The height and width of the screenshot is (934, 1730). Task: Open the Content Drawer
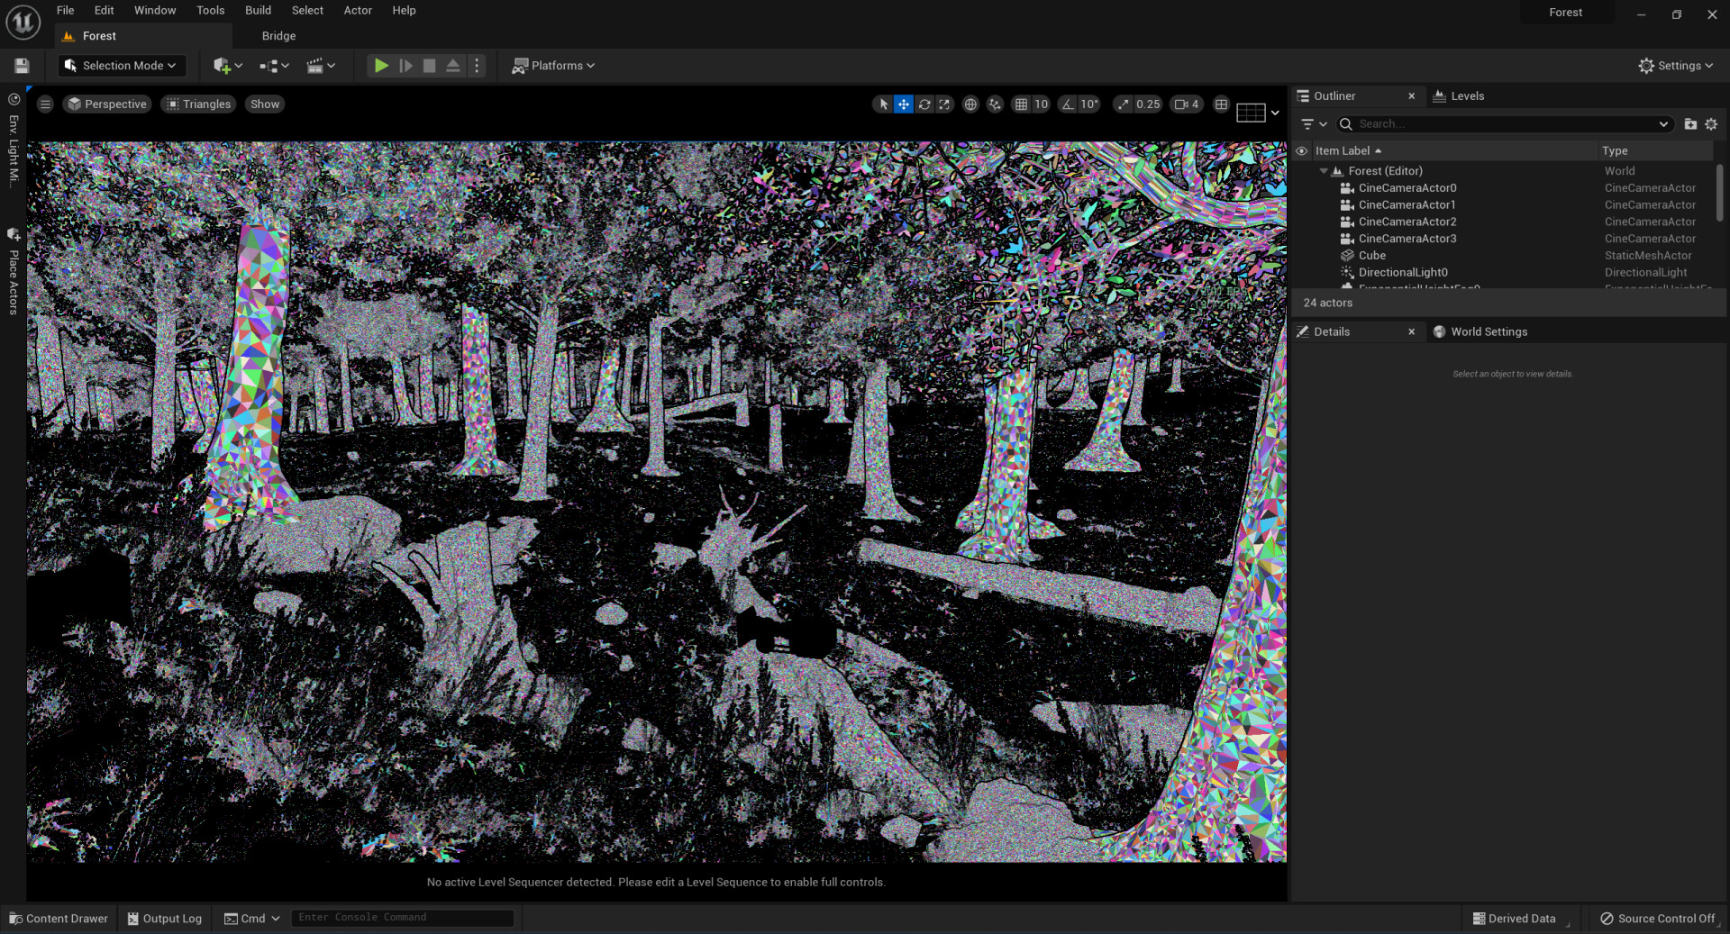(59, 919)
